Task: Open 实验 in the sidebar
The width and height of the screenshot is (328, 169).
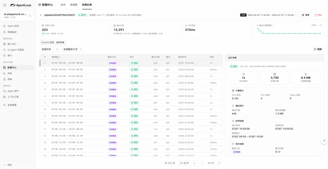Action: (18, 79)
